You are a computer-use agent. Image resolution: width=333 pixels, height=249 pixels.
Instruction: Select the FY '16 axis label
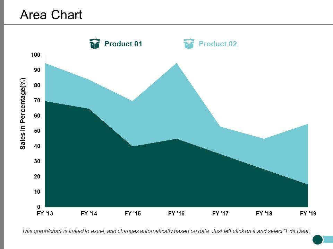pos(177,214)
